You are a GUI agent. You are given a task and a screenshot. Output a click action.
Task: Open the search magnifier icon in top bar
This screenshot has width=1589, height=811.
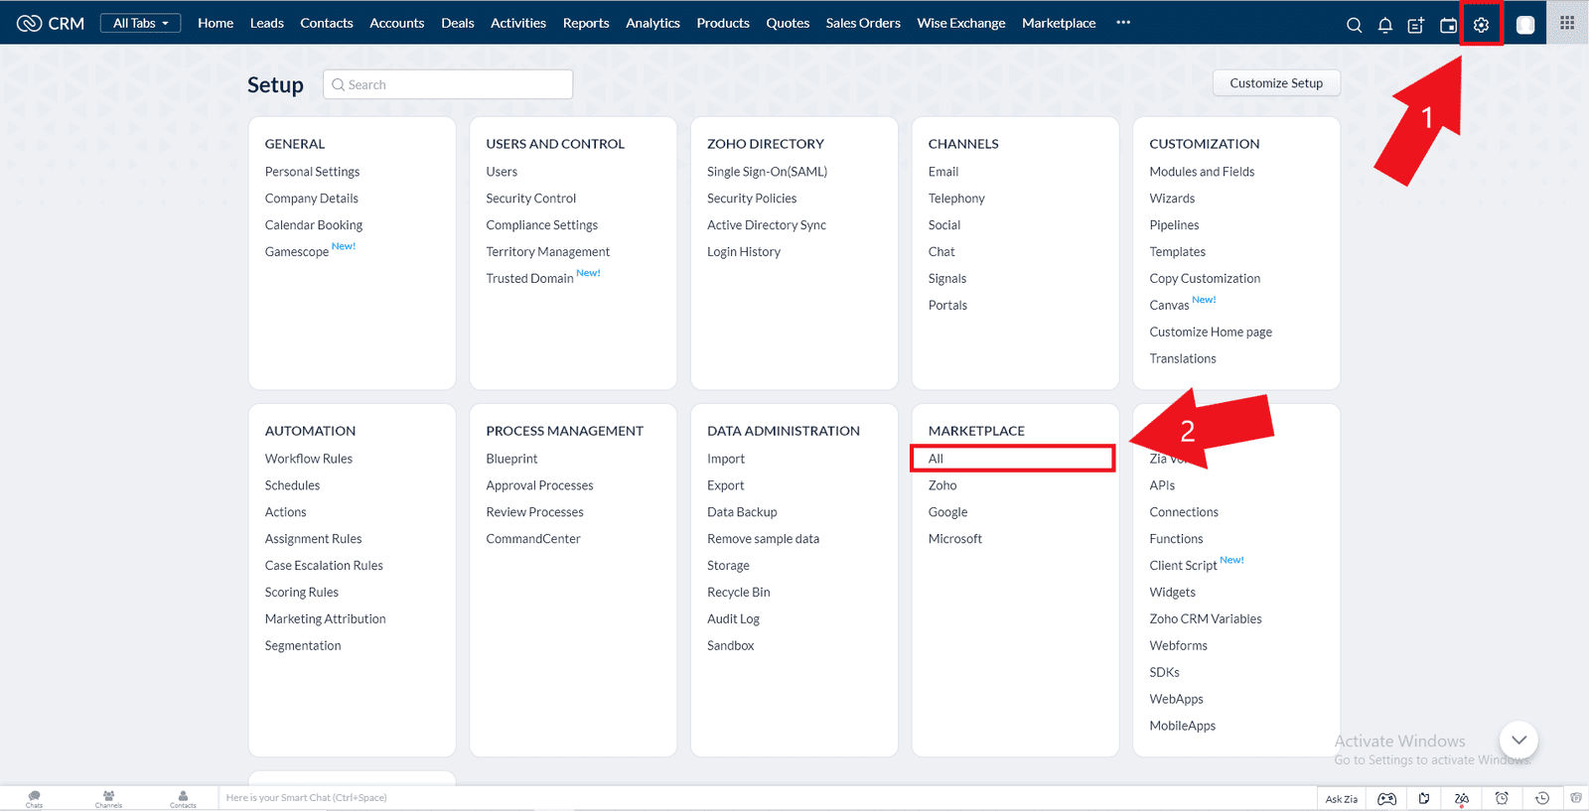1354,25
